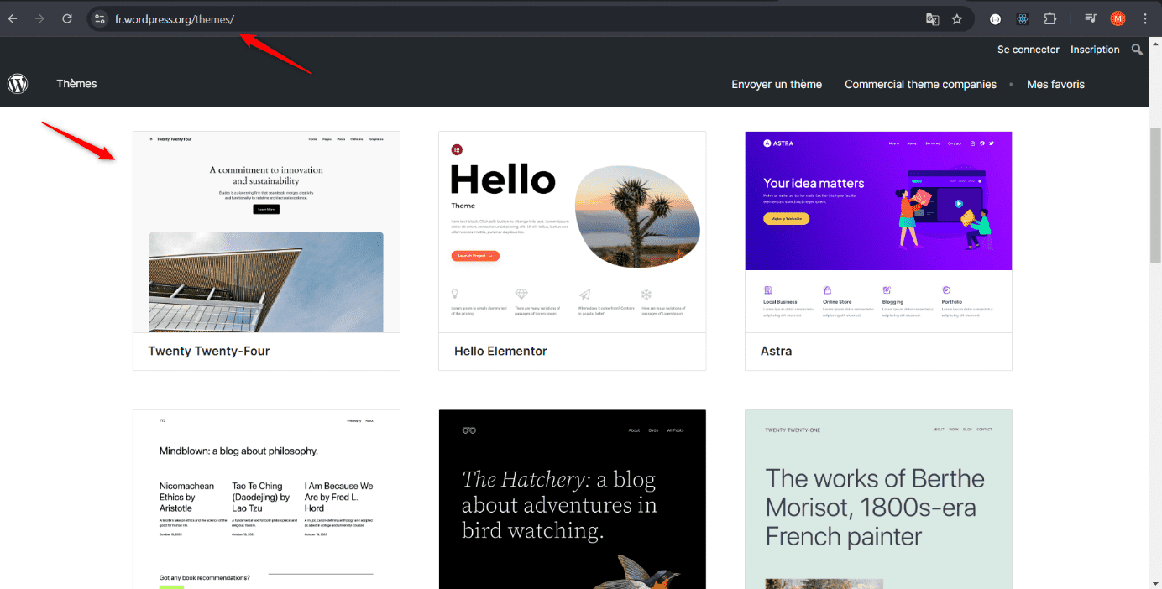Image resolution: width=1162 pixels, height=589 pixels.
Task: Click the Astra theme title
Action: point(776,351)
